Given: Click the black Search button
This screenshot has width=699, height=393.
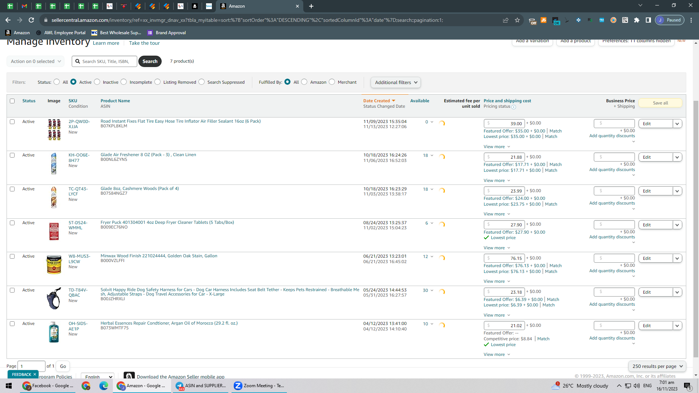Looking at the screenshot, I should (150, 61).
